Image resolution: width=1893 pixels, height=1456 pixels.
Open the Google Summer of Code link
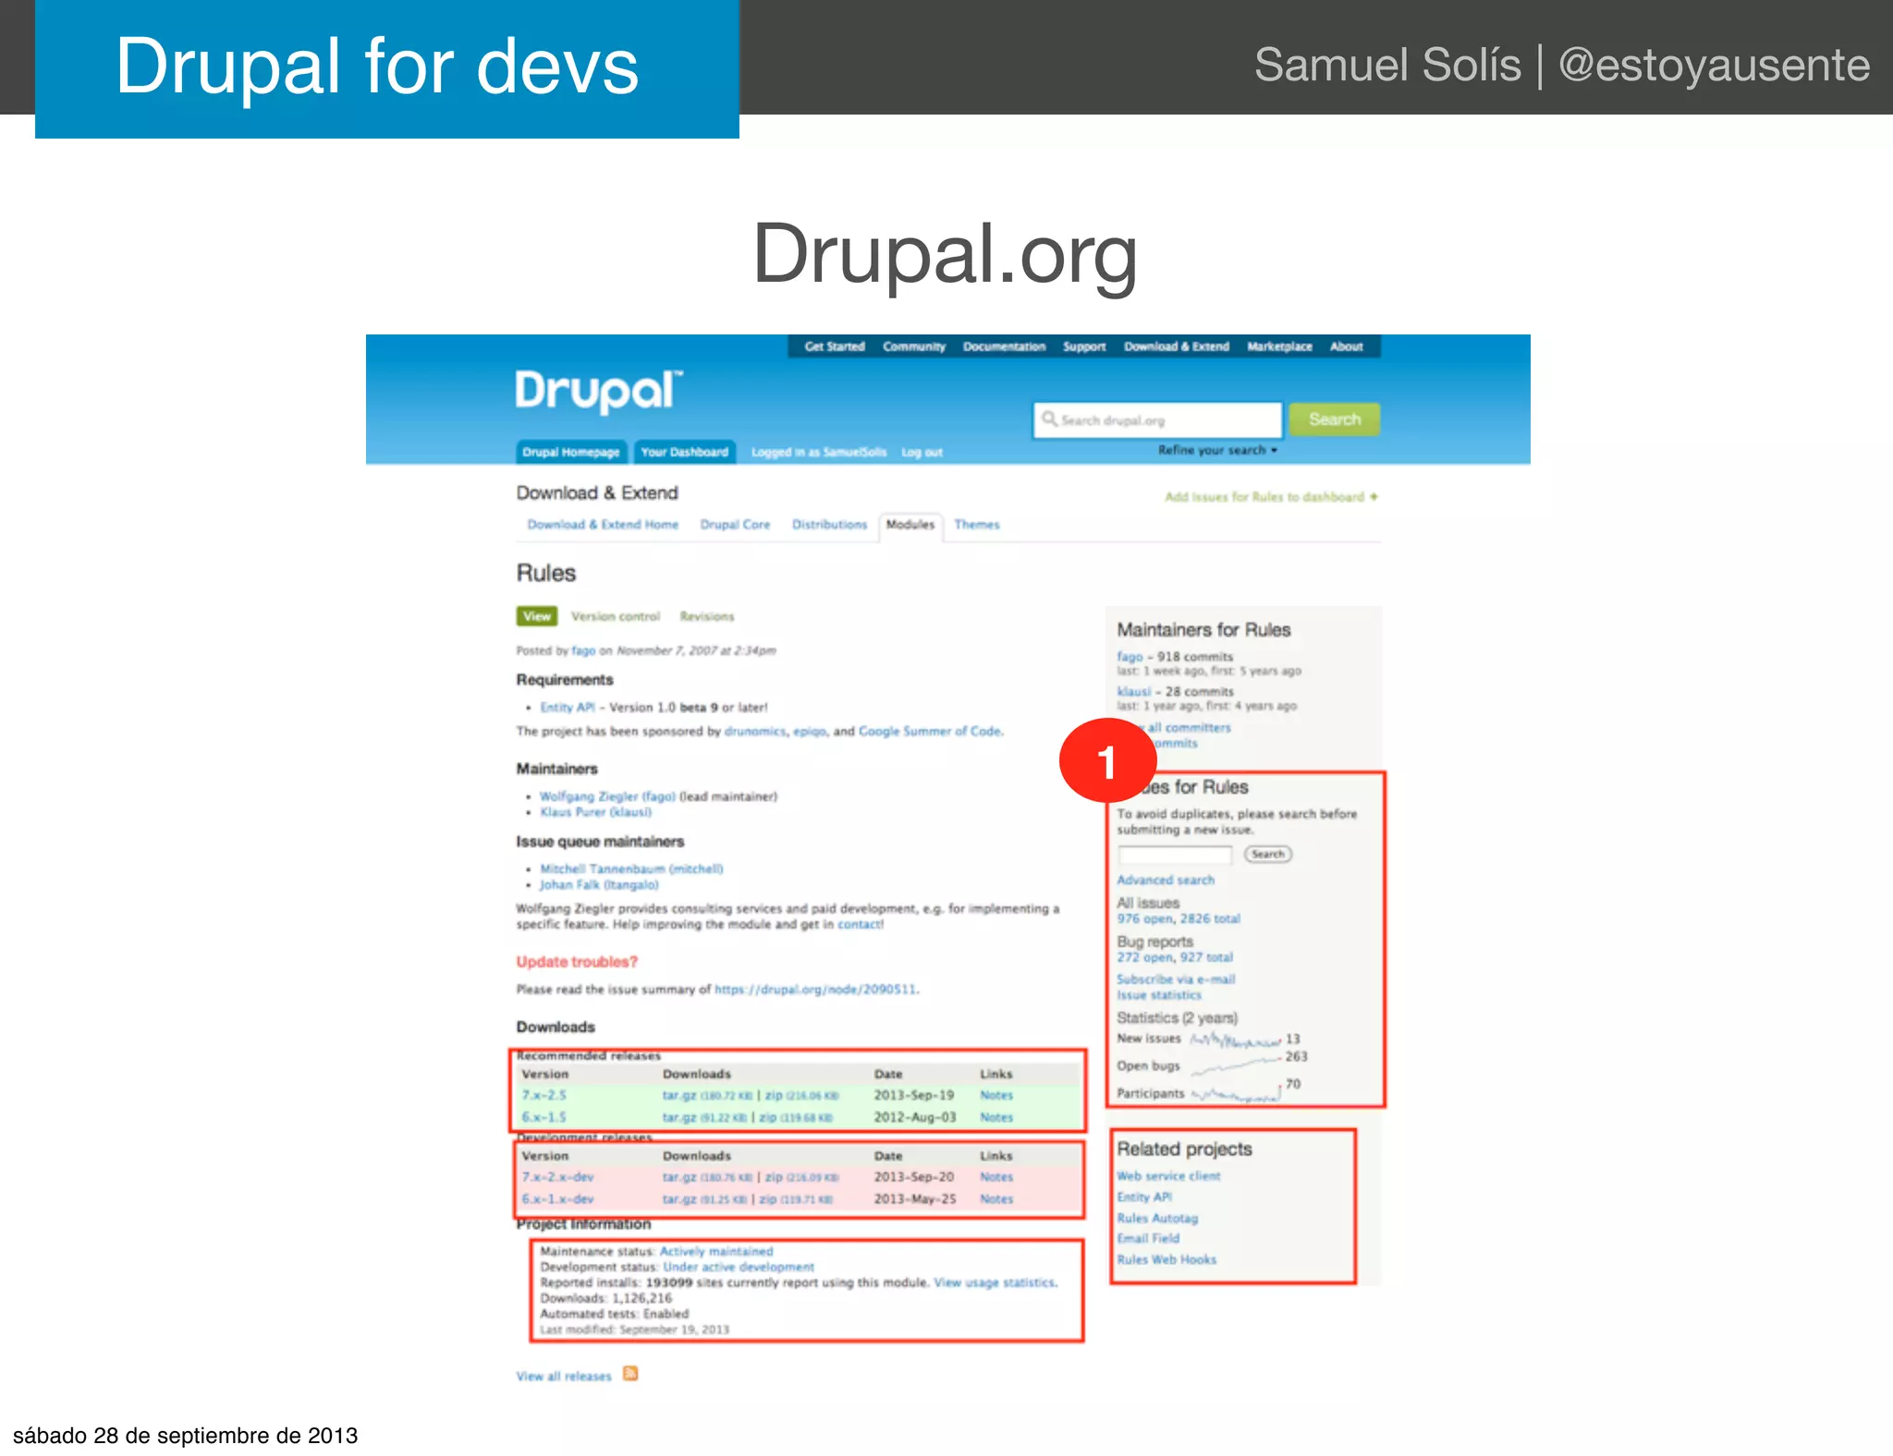pyautogui.click(x=929, y=731)
